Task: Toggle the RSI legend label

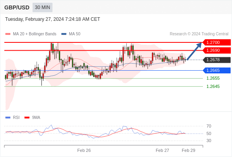Action: (16, 118)
